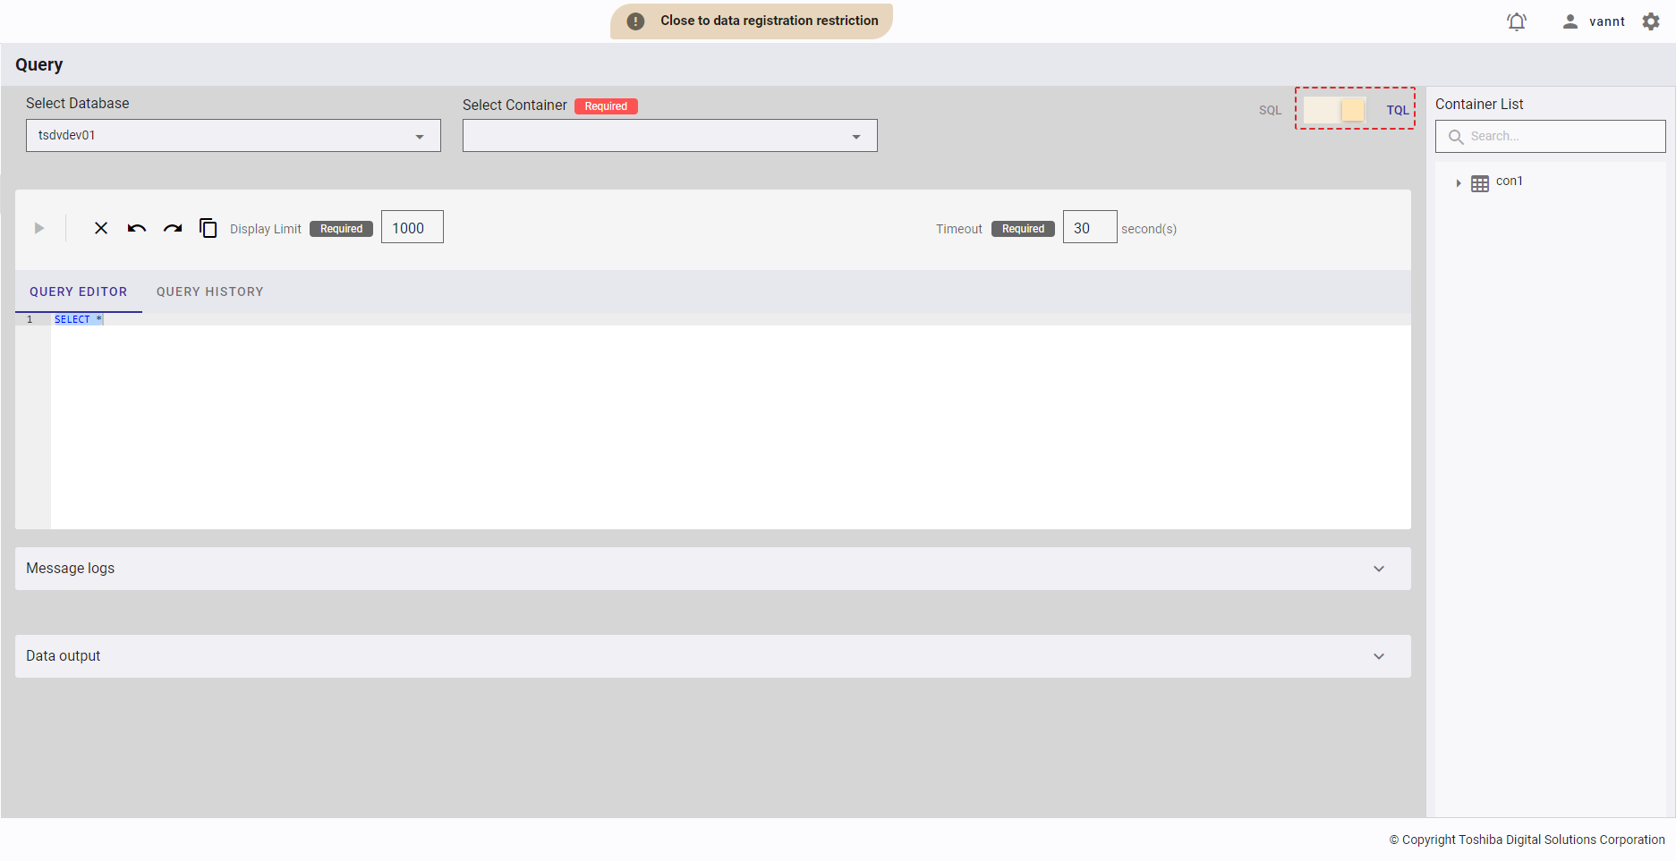Select the SQL mode label
This screenshot has height=861, width=1676.
[1270, 110]
